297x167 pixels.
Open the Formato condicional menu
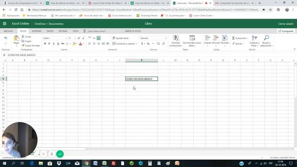coord(176,41)
